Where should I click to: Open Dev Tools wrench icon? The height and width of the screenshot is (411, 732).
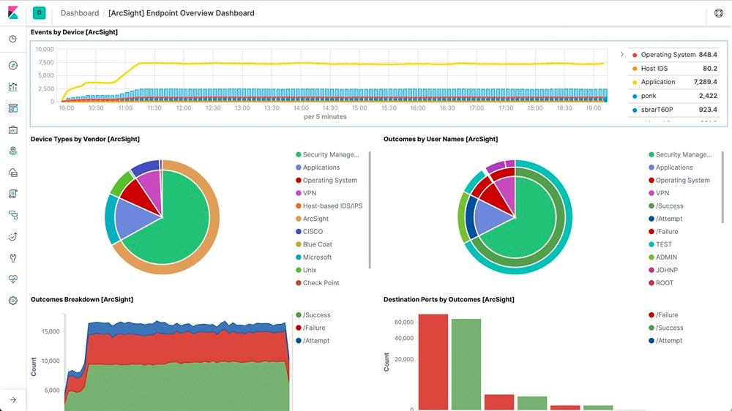click(x=13, y=258)
